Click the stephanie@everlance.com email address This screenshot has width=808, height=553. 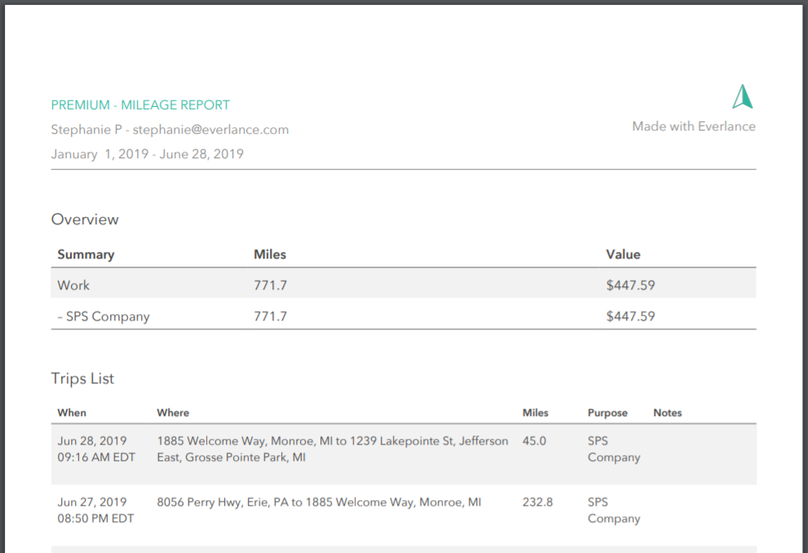tap(210, 130)
